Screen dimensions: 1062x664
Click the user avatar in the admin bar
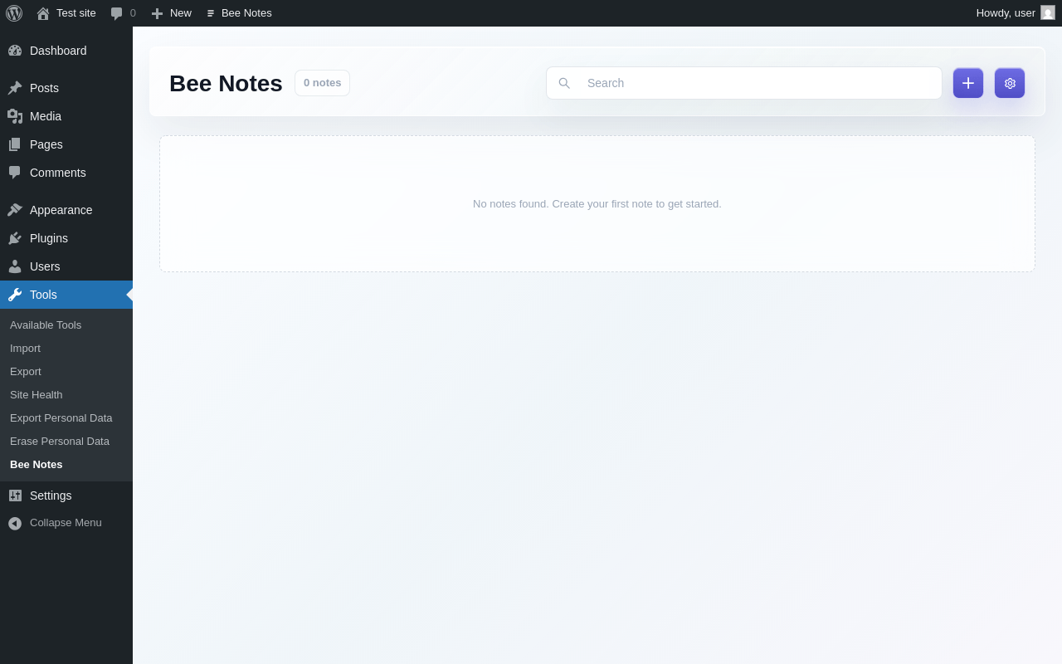1048,13
